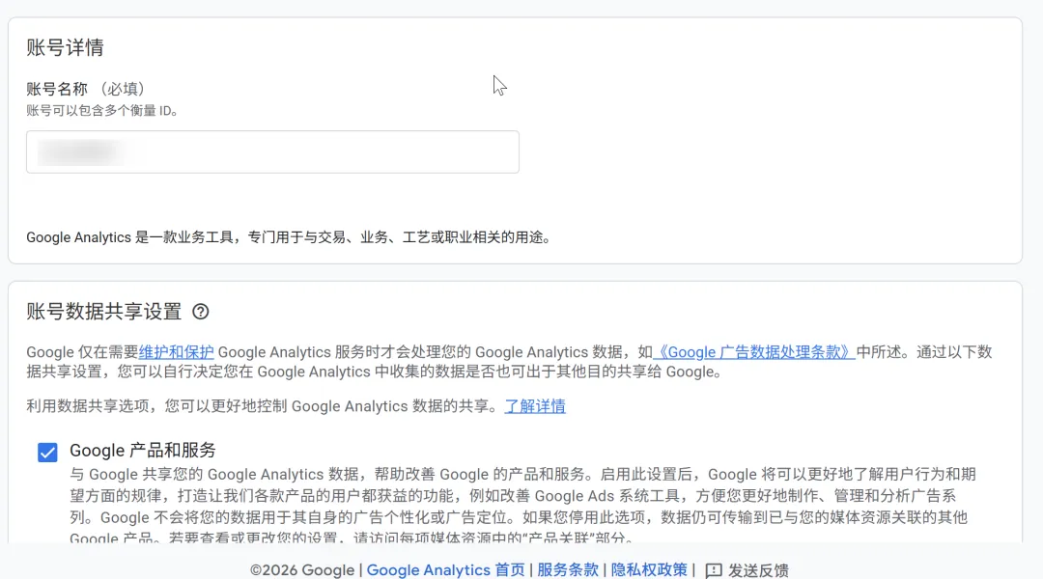The image size is (1043, 579).
Task: Open the 《Google 广告数据处理条款》 link
Action: (x=754, y=352)
